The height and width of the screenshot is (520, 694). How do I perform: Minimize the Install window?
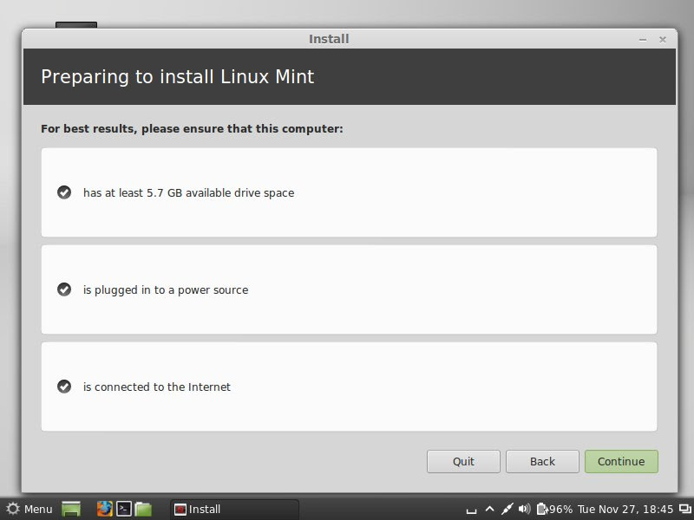pos(643,40)
